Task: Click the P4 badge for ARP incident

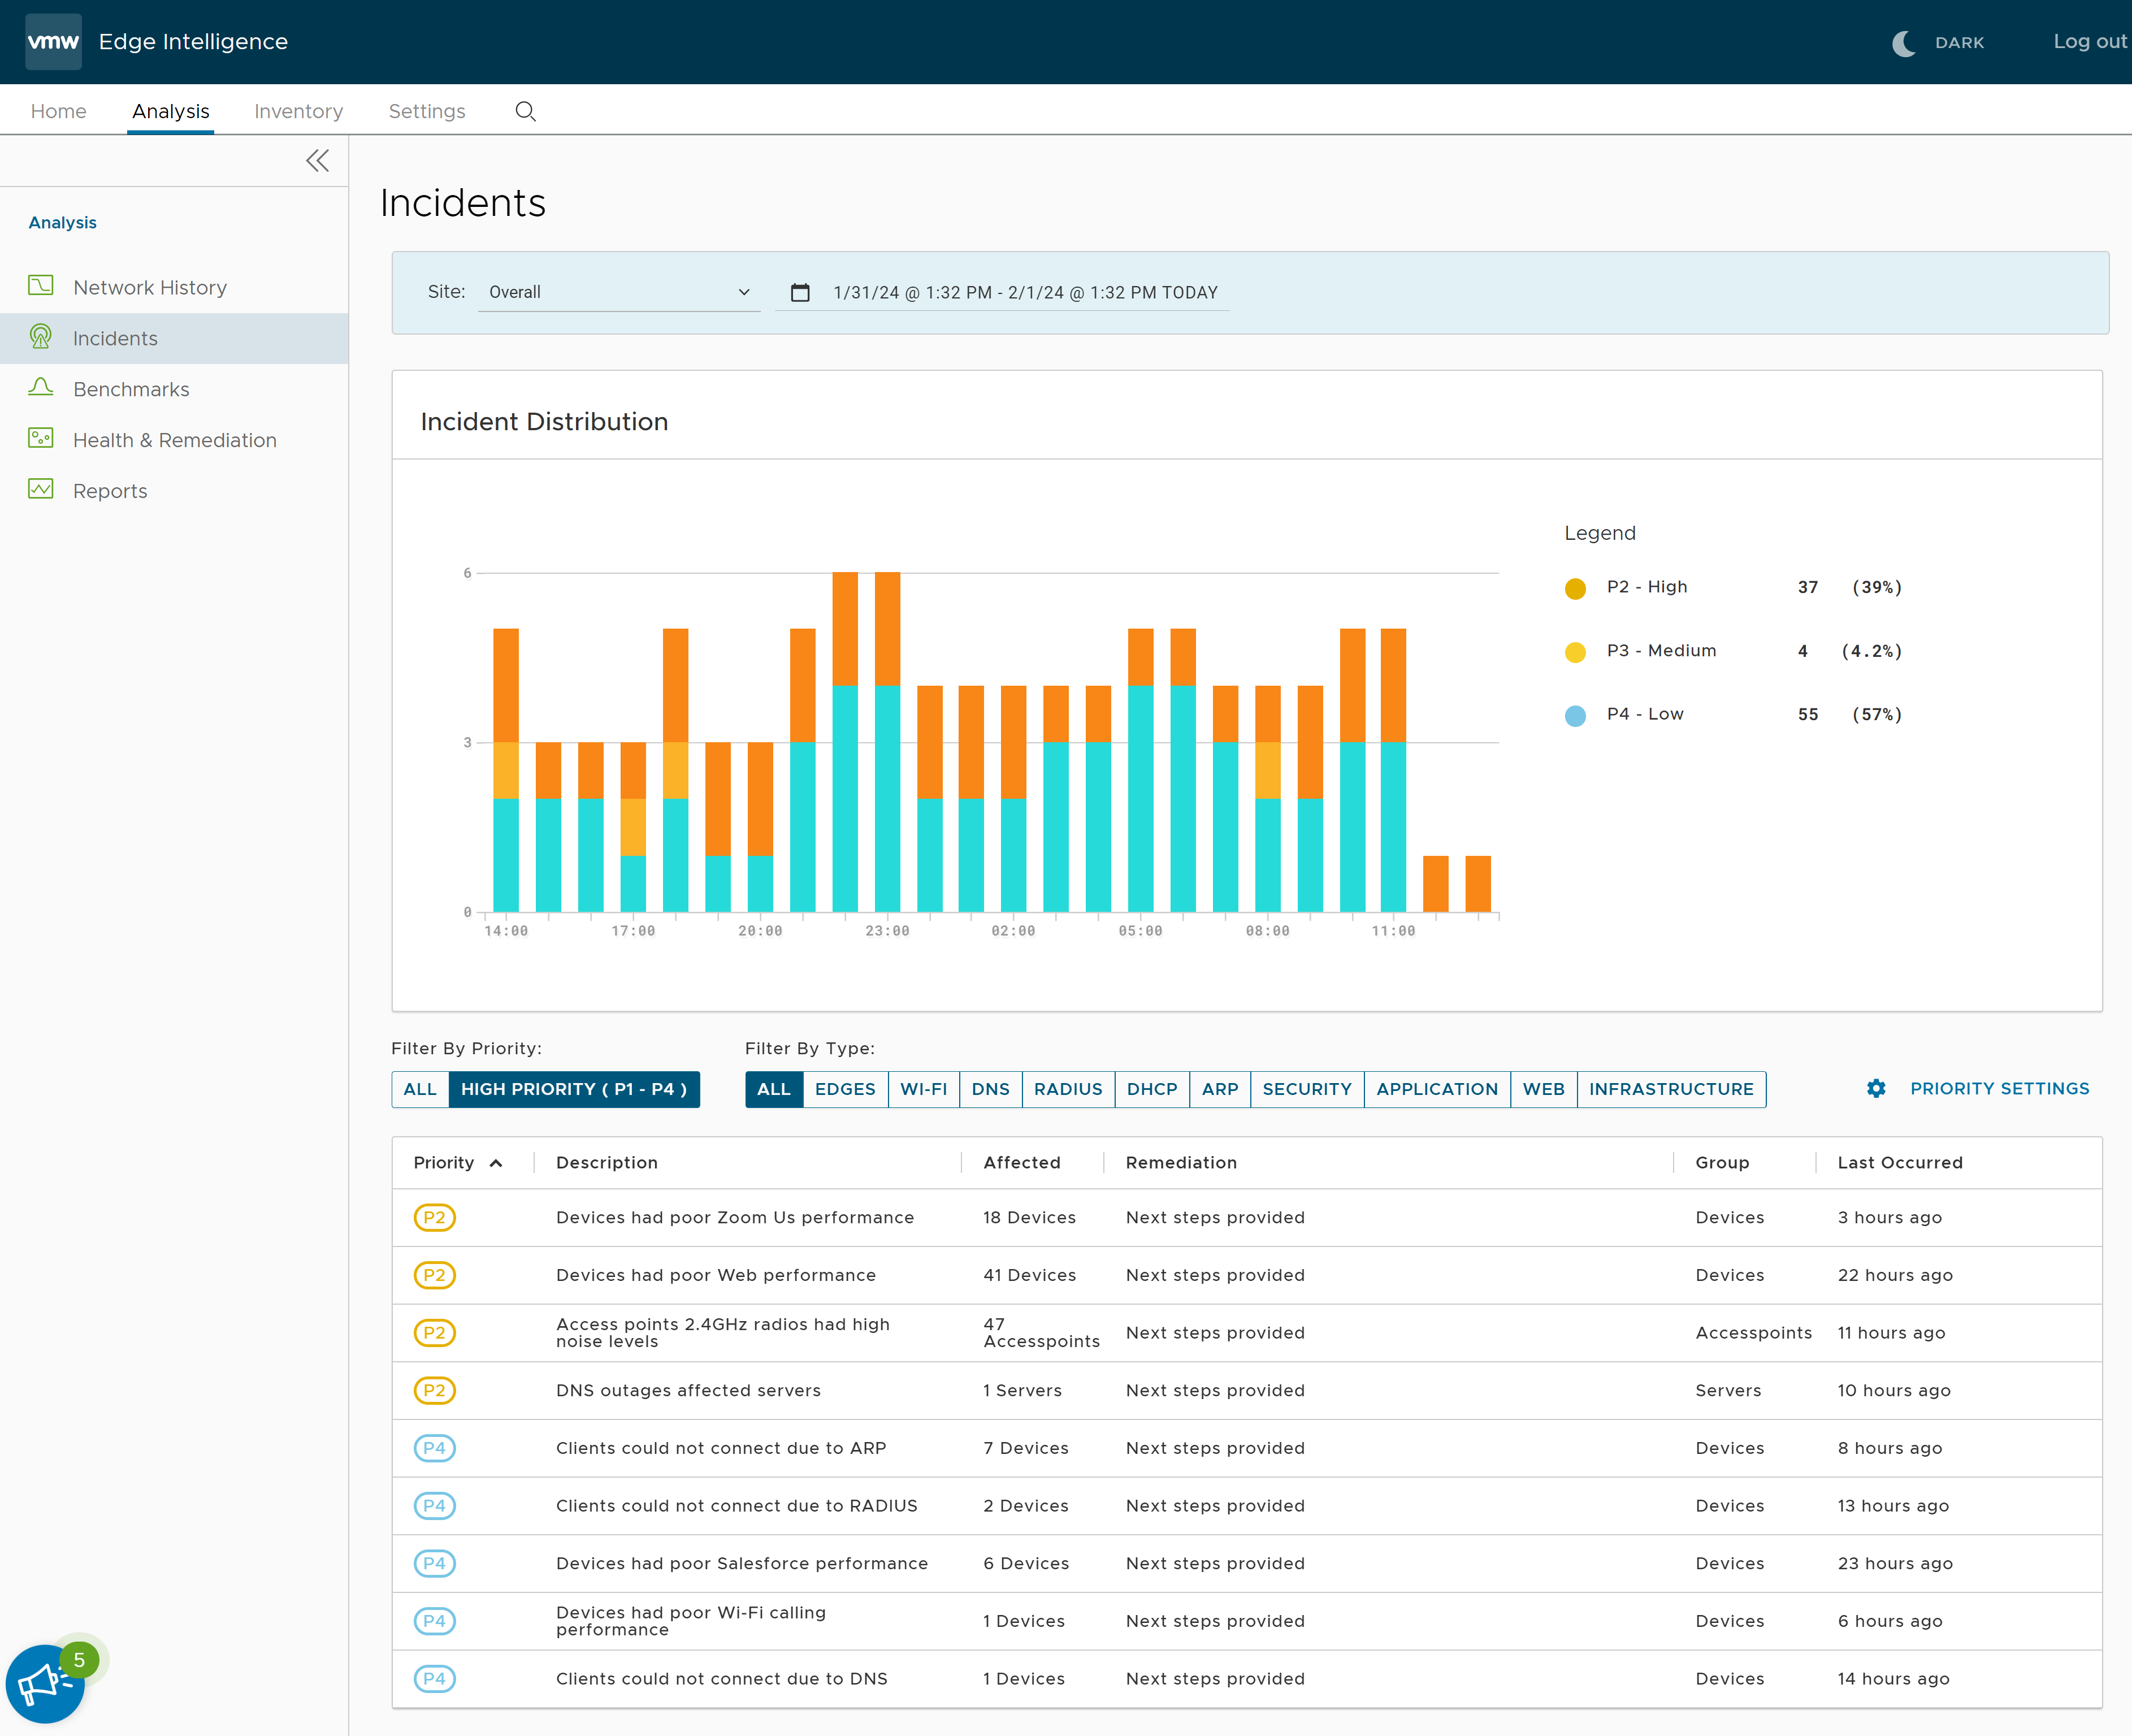Action: (435, 1448)
